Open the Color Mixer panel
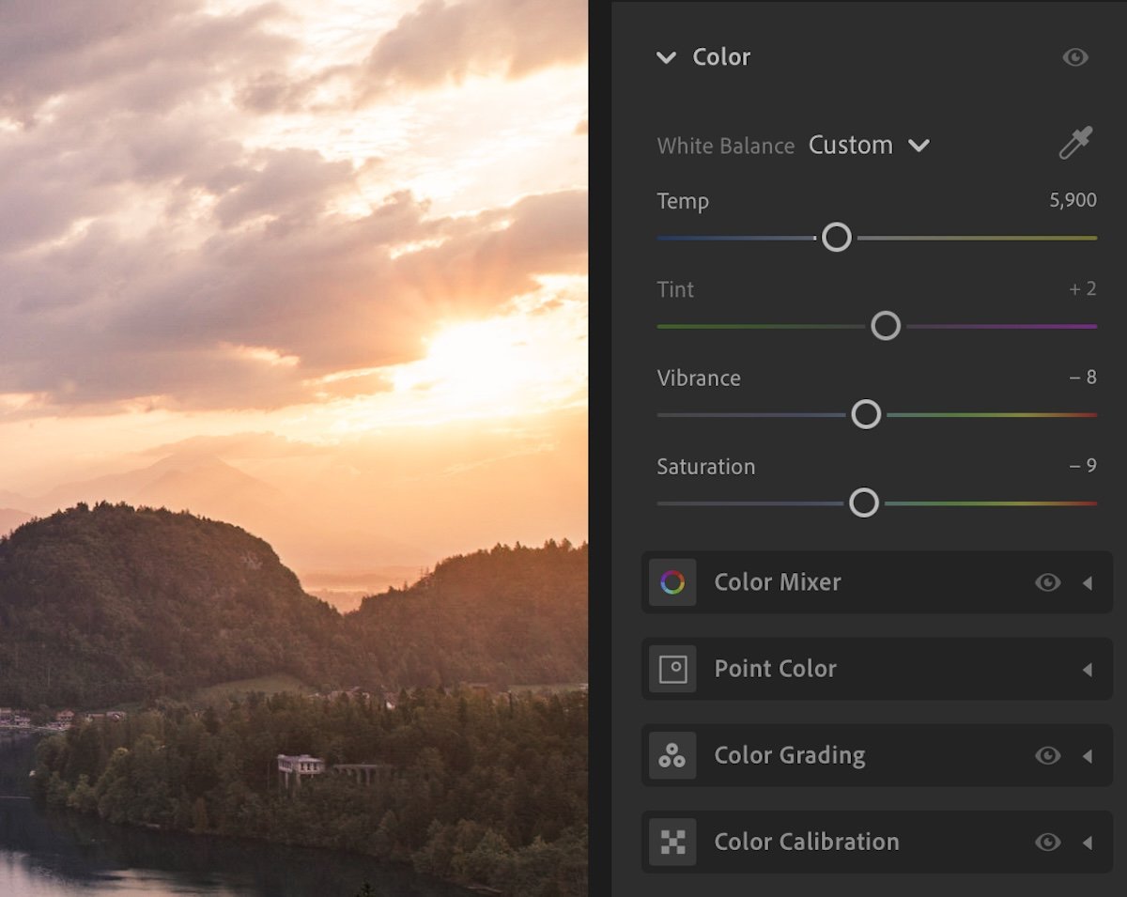Image resolution: width=1127 pixels, height=897 pixels. (x=1089, y=582)
